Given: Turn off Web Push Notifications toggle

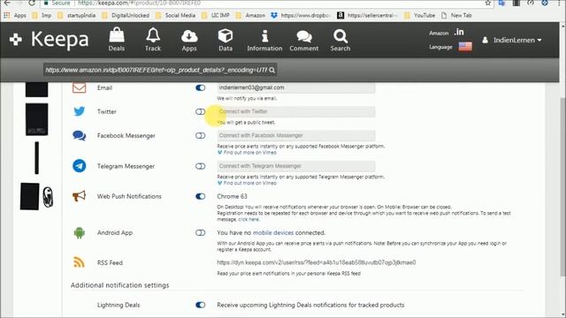Looking at the screenshot, I should point(201,196).
